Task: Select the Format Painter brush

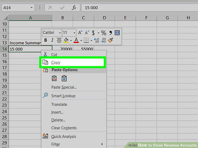Action: pos(110,40)
